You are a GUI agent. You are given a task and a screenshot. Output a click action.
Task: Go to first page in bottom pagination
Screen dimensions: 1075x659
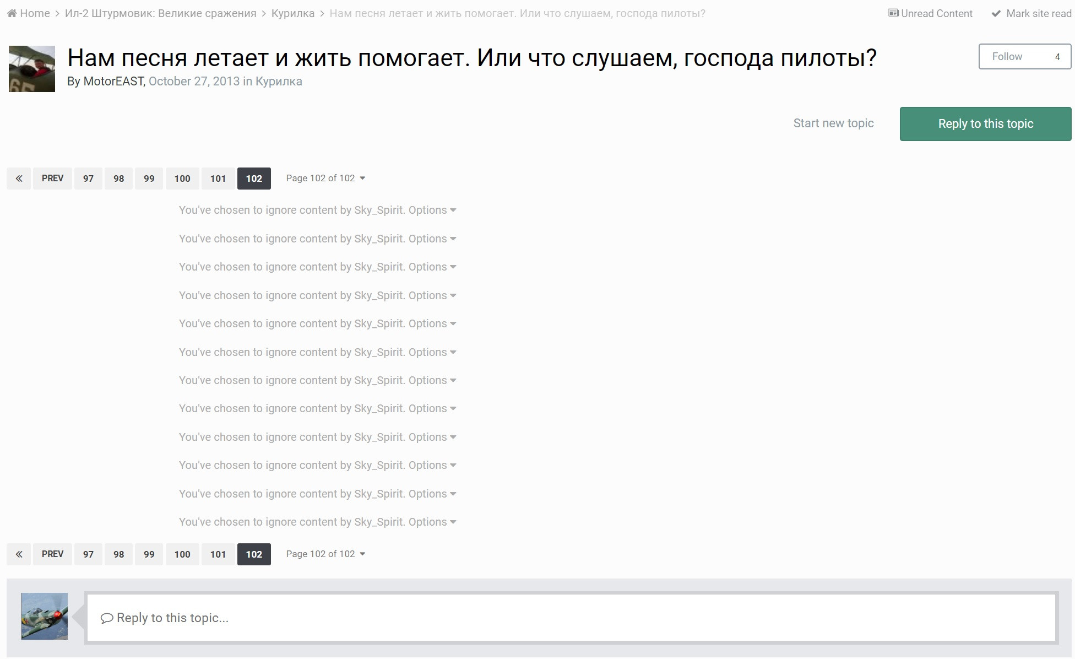(19, 554)
